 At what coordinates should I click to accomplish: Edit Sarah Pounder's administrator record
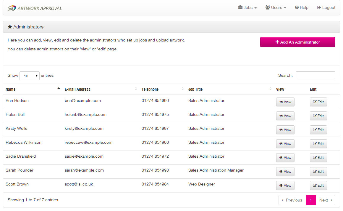318,172
